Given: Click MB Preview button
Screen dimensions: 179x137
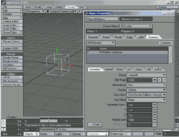Looking at the screenshot, I should point(12,68).
